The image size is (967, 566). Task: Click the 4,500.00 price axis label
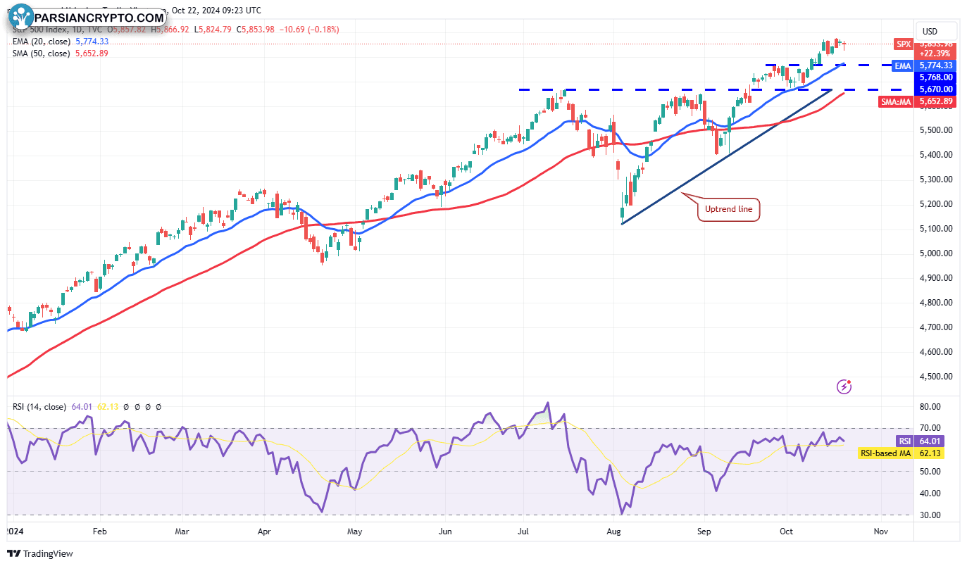937,377
